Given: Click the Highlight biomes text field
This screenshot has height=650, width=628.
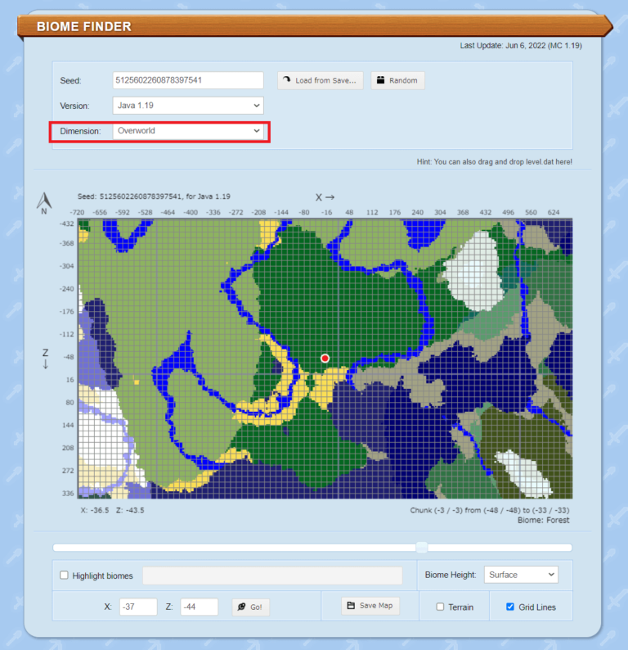Looking at the screenshot, I should click(x=272, y=576).
